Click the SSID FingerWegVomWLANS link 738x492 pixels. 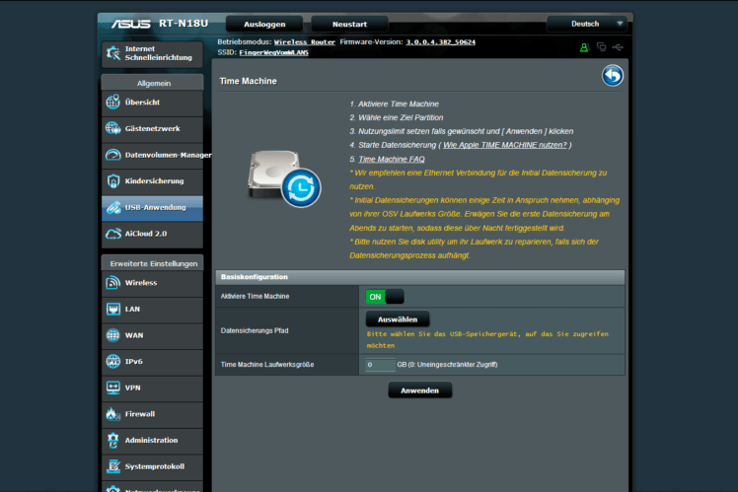pos(274,52)
